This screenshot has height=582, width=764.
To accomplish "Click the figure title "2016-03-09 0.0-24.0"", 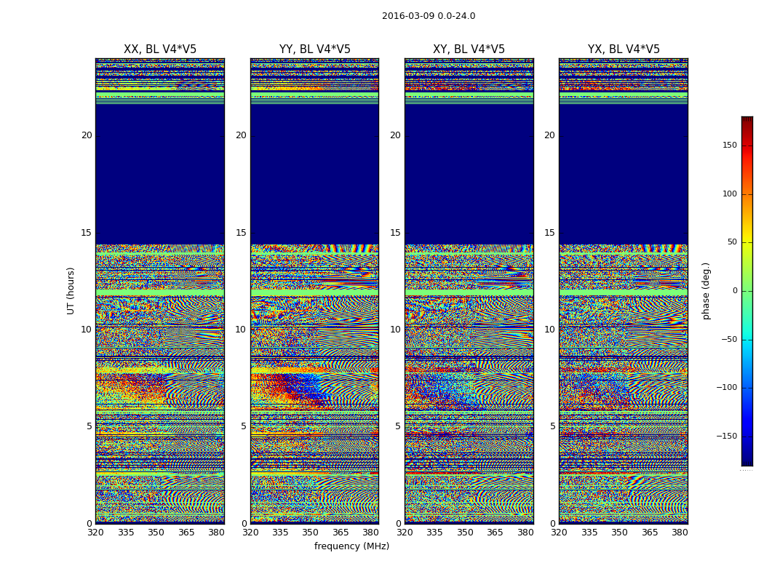I will [x=428, y=16].
